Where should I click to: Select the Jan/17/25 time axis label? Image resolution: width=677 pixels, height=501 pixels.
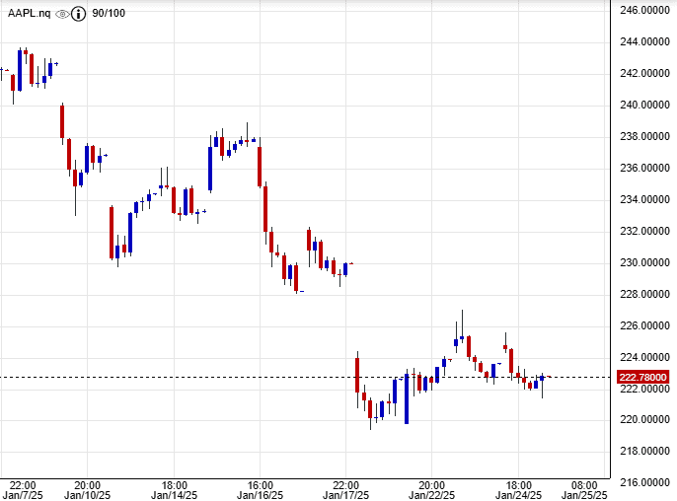pyautogui.click(x=345, y=495)
